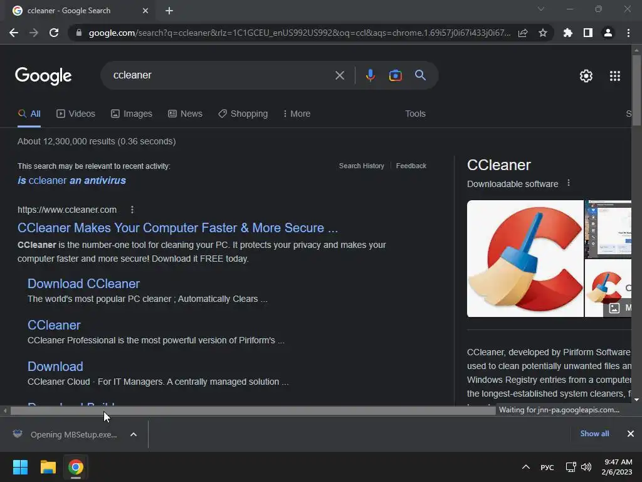Viewport: 642px width, 482px height.
Task: Open the large CCleaner logo image
Action: coord(525,259)
